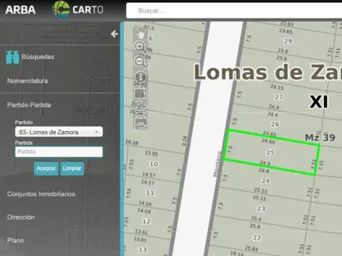Click parcel 11 on the map
This screenshot has height=256, width=342.
150,193
